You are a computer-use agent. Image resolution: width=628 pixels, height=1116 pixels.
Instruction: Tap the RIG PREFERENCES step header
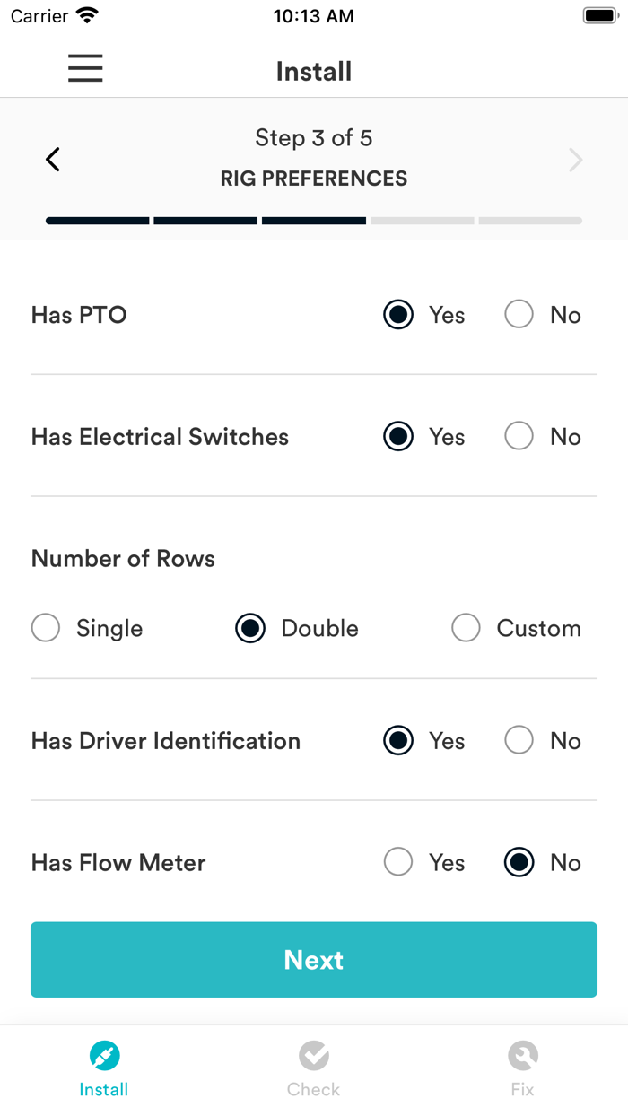point(313,178)
